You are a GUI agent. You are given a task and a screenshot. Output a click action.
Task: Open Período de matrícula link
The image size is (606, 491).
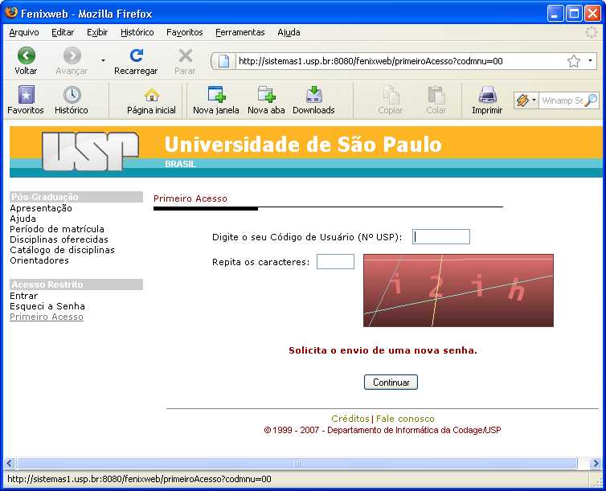pos(57,229)
